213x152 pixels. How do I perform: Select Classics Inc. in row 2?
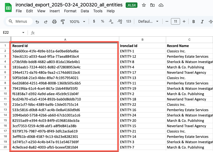[x=189, y=51]
